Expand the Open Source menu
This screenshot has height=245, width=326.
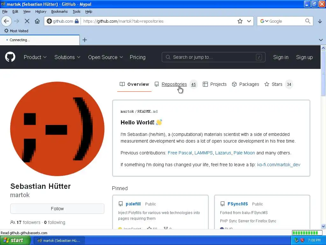click(x=106, y=57)
